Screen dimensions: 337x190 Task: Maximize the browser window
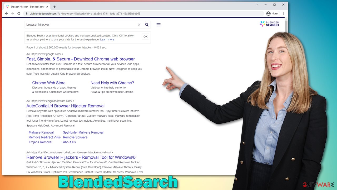point(275,5)
